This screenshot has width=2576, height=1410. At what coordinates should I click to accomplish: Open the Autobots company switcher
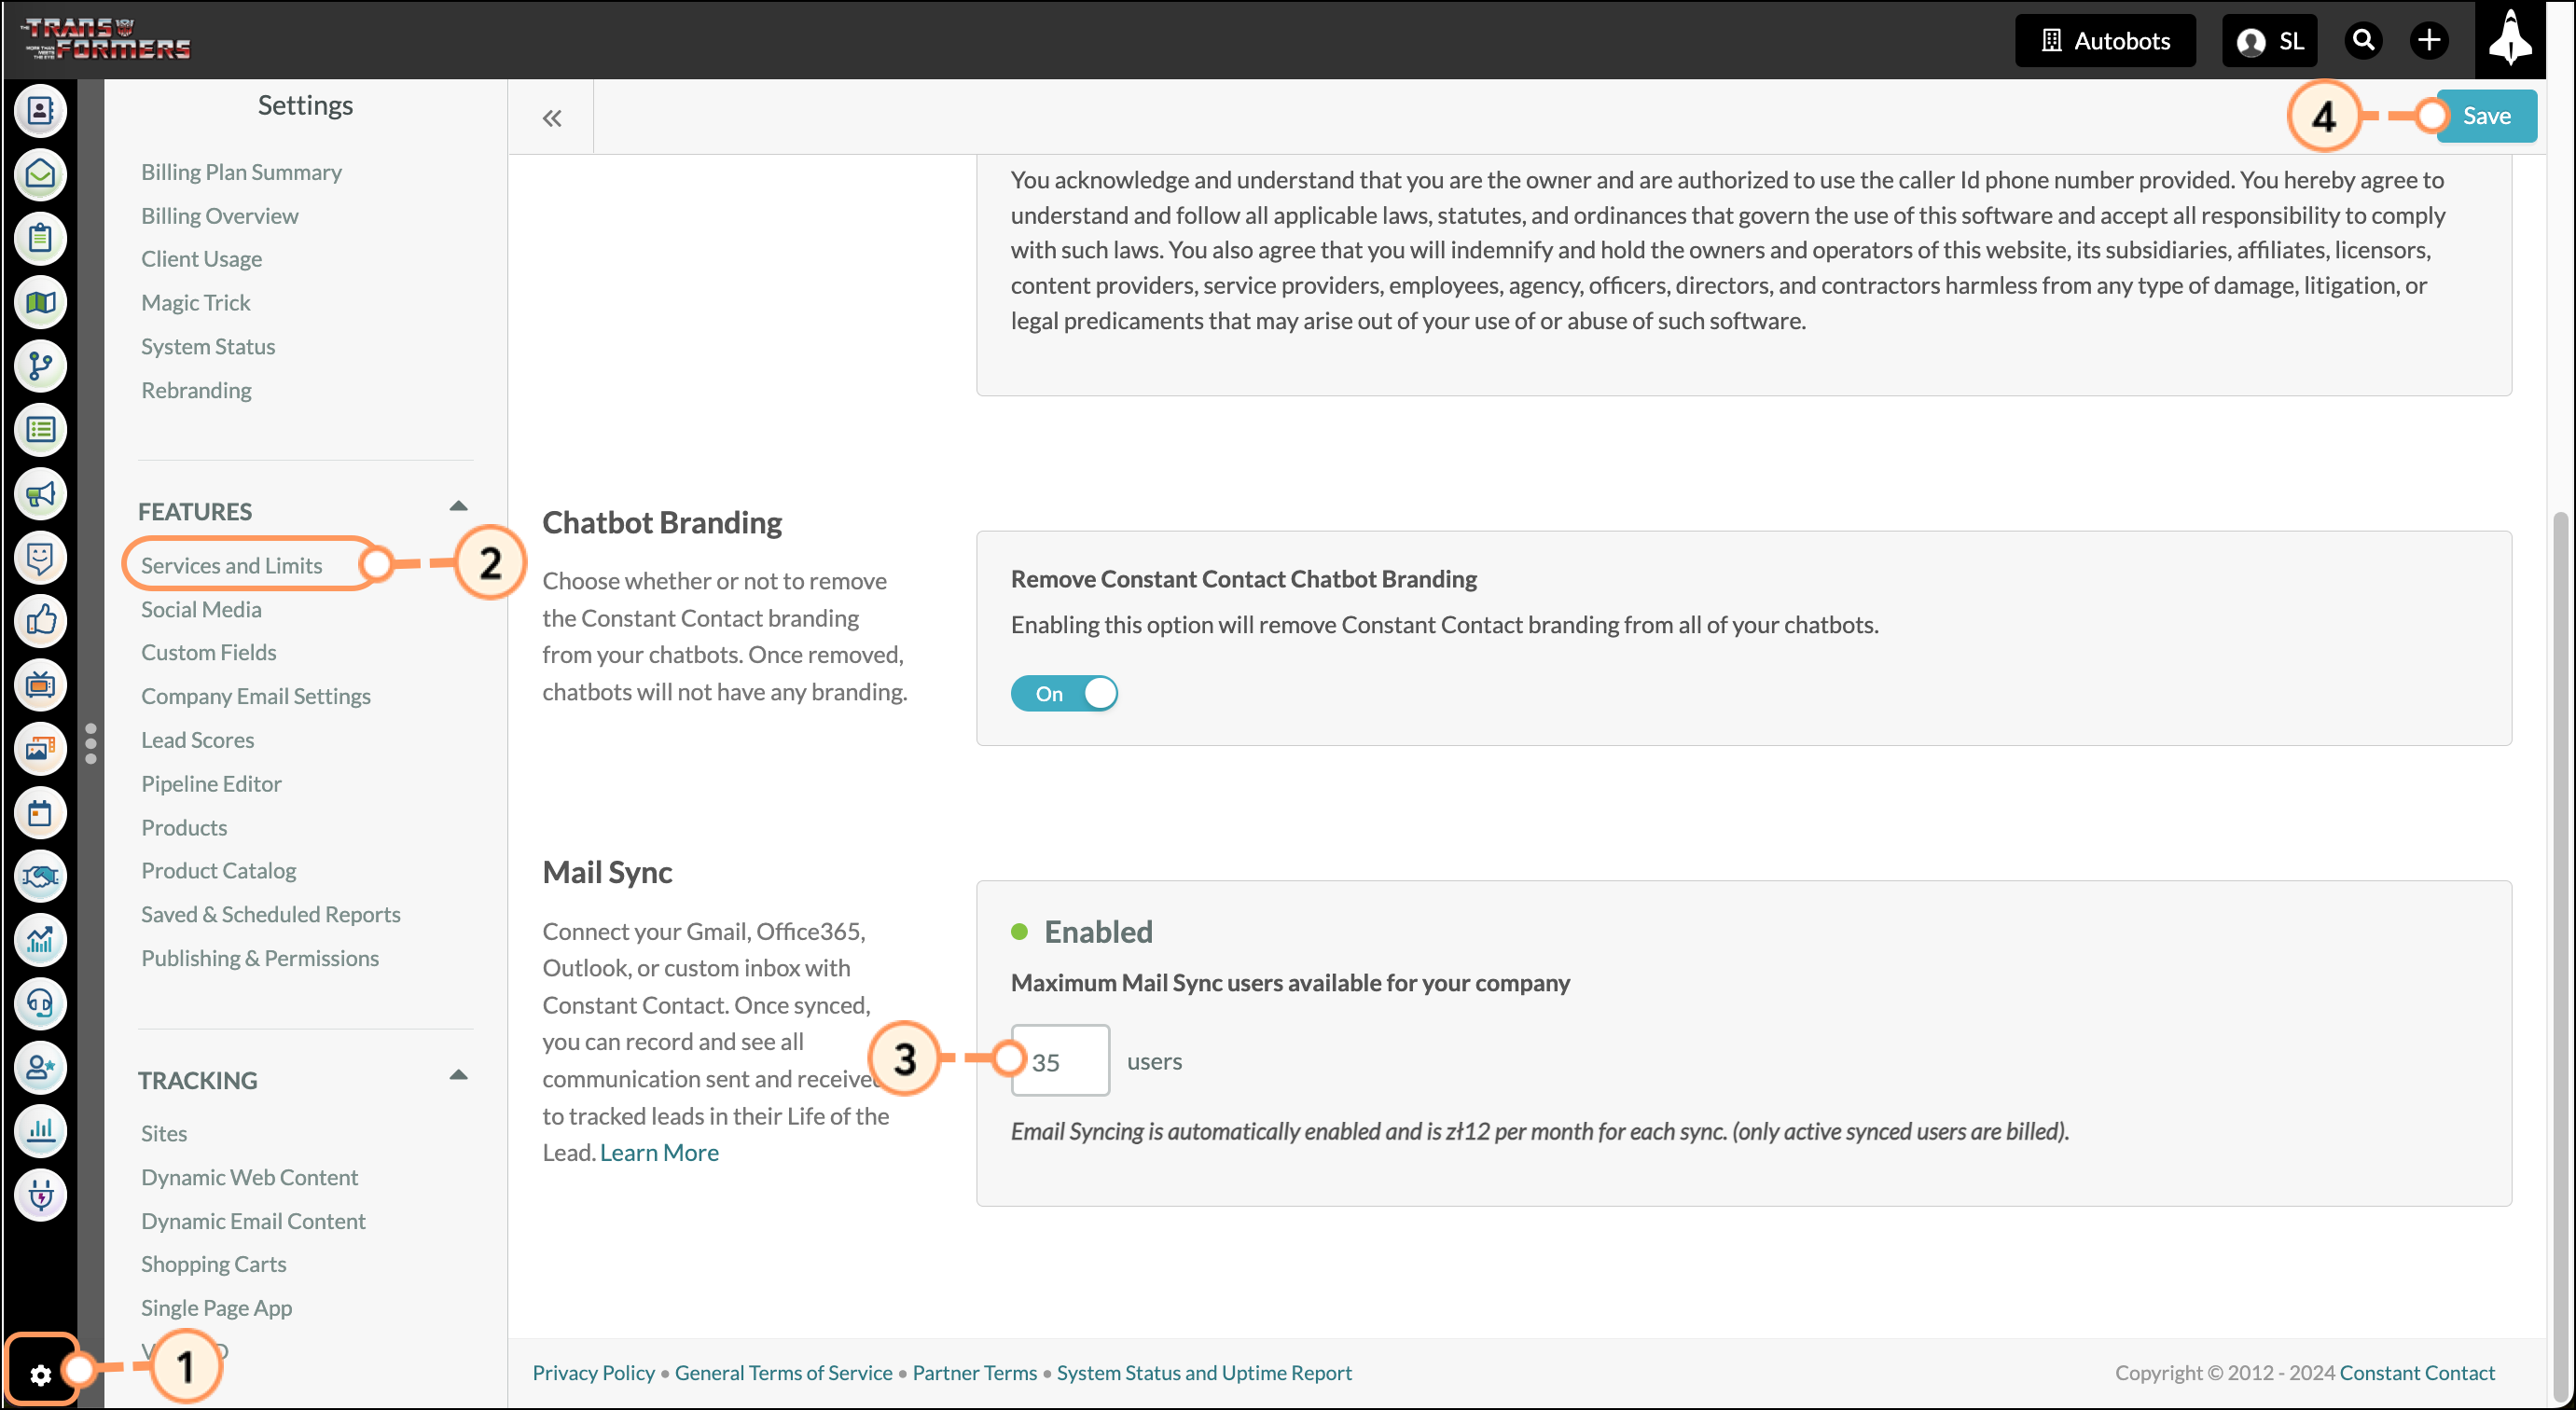point(2105,41)
